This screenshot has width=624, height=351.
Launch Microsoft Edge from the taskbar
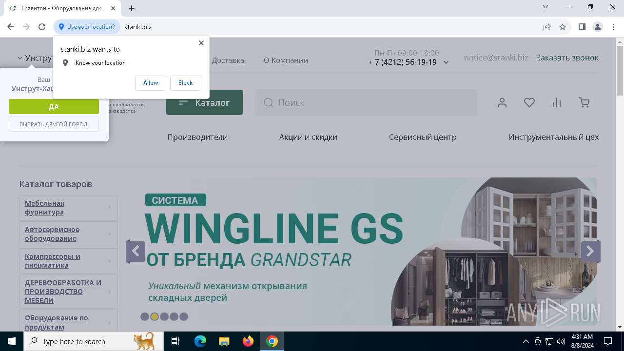200,341
